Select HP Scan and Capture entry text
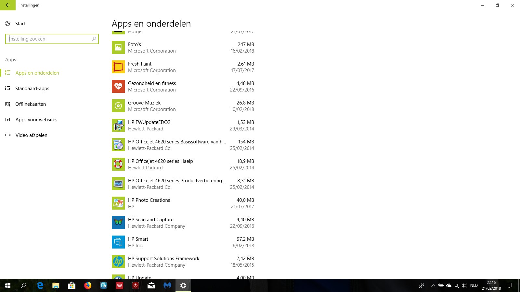Image resolution: width=520 pixels, height=292 pixels. click(x=151, y=220)
